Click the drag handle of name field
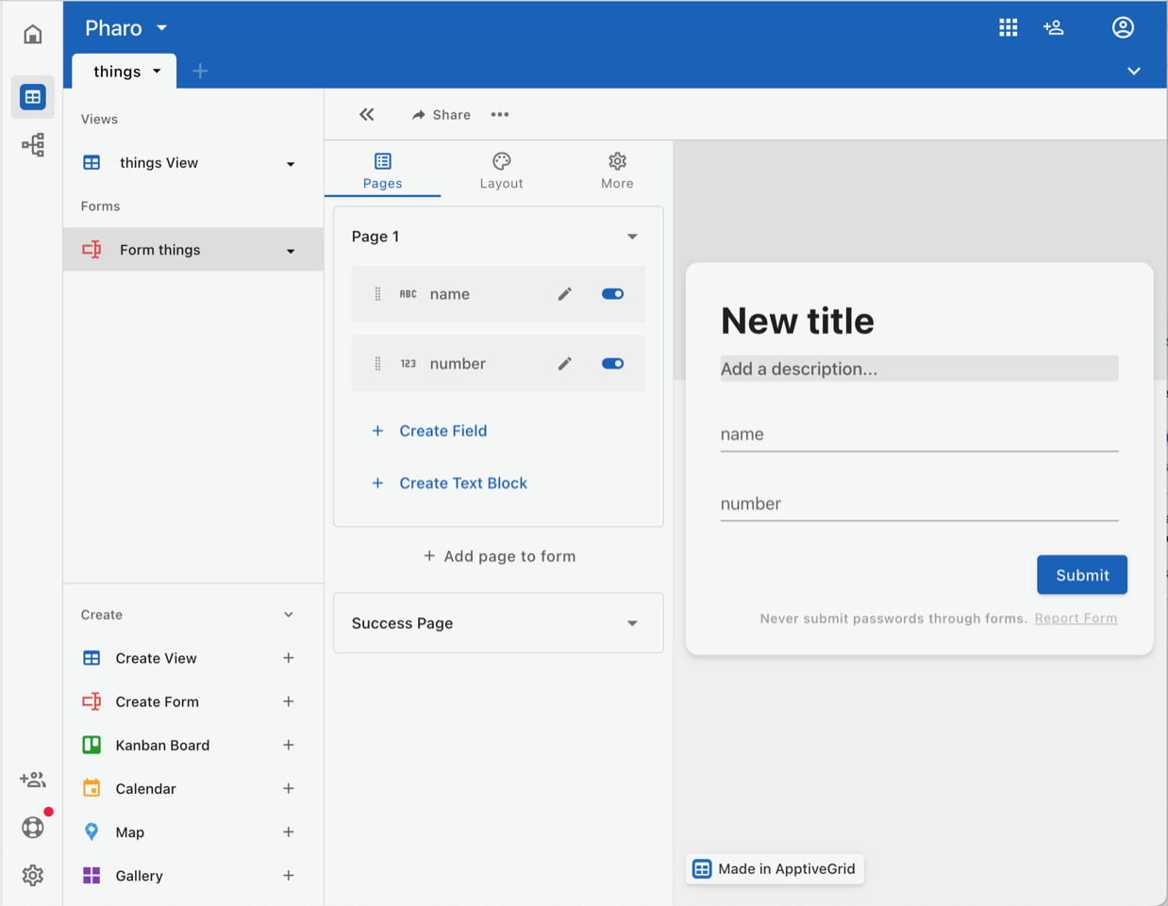 (x=377, y=294)
